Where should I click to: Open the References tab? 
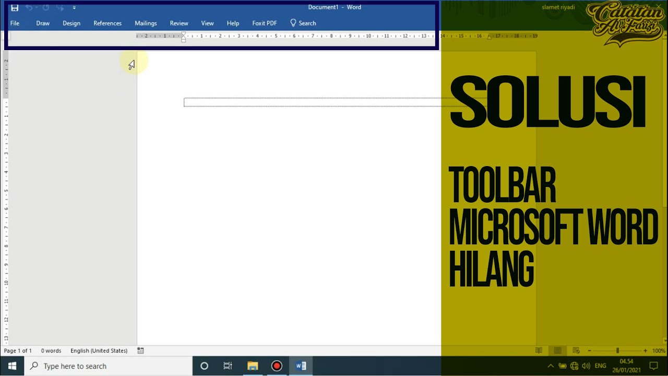click(108, 23)
